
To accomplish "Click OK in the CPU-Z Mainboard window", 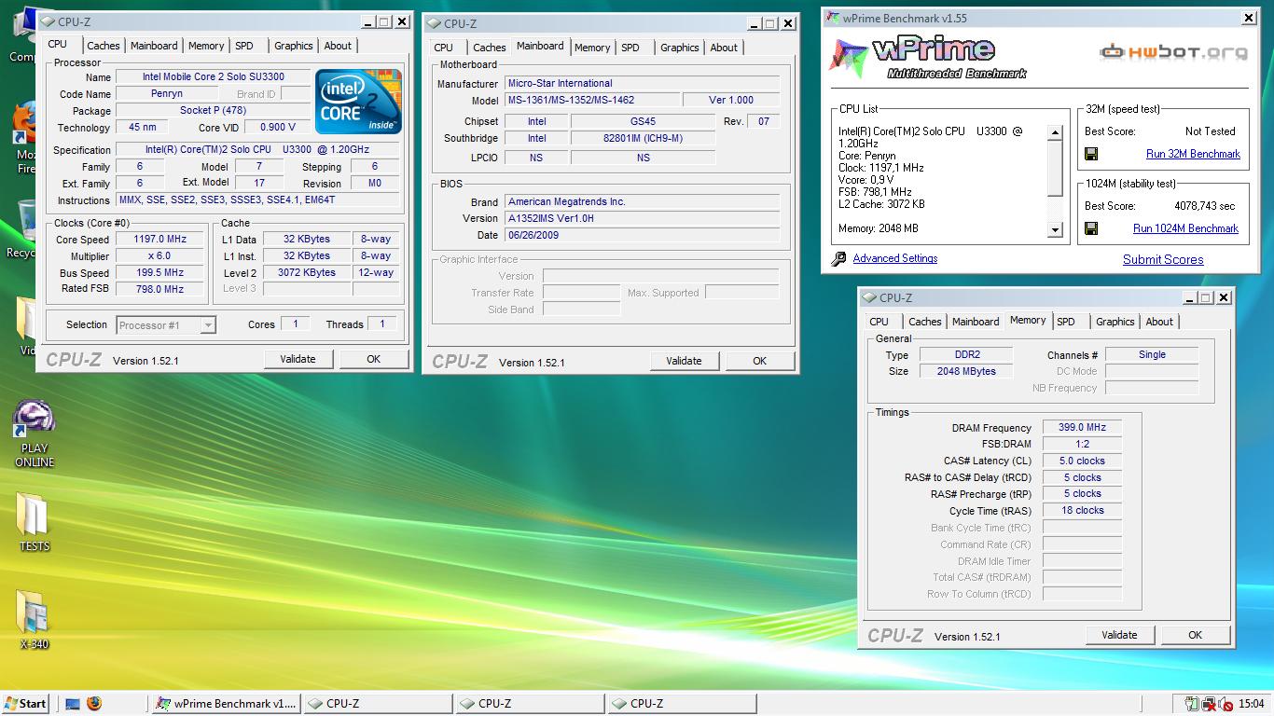I will pyautogui.click(x=759, y=361).
